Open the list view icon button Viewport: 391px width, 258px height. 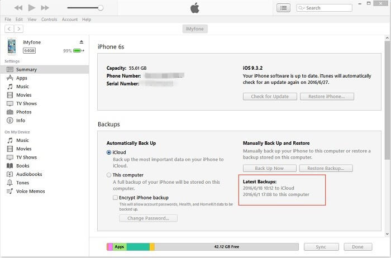283,8
